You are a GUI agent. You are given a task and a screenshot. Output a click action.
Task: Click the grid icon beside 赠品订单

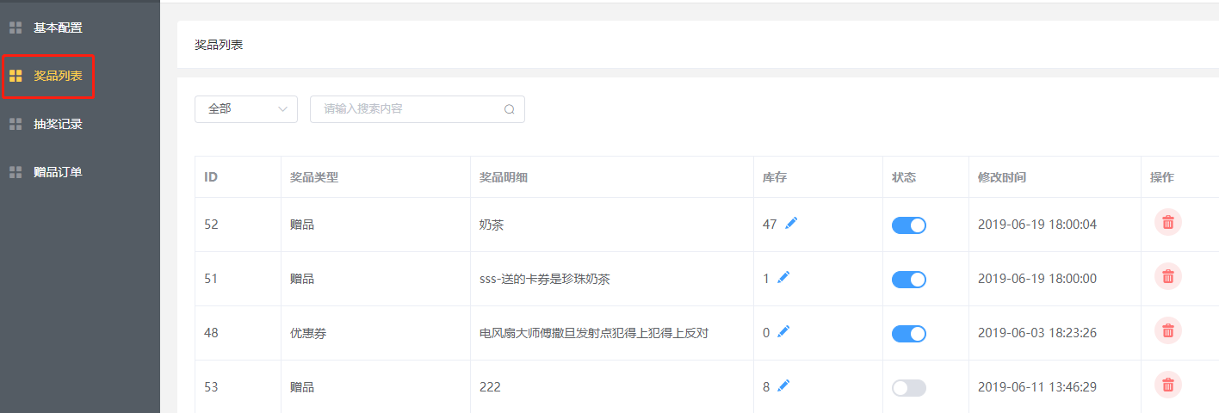click(x=15, y=172)
